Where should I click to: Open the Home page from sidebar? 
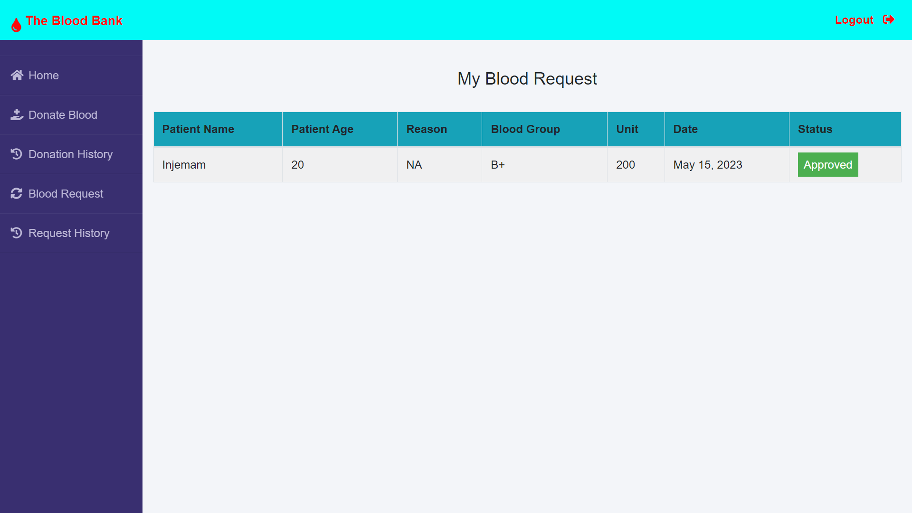pos(43,75)
